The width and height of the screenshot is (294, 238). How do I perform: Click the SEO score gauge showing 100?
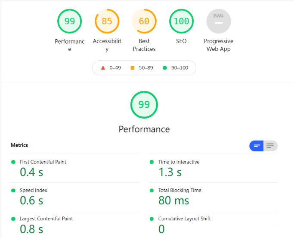(x=181, y=21)
